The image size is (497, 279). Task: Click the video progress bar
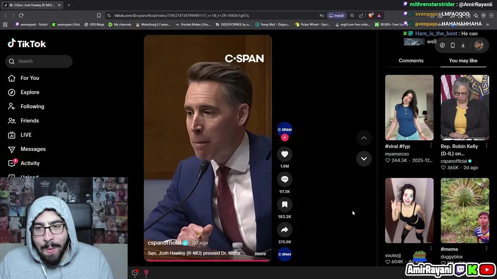tap(208, 260)
